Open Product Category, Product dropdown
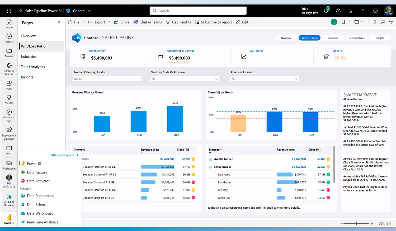 (x=107, y=79)
